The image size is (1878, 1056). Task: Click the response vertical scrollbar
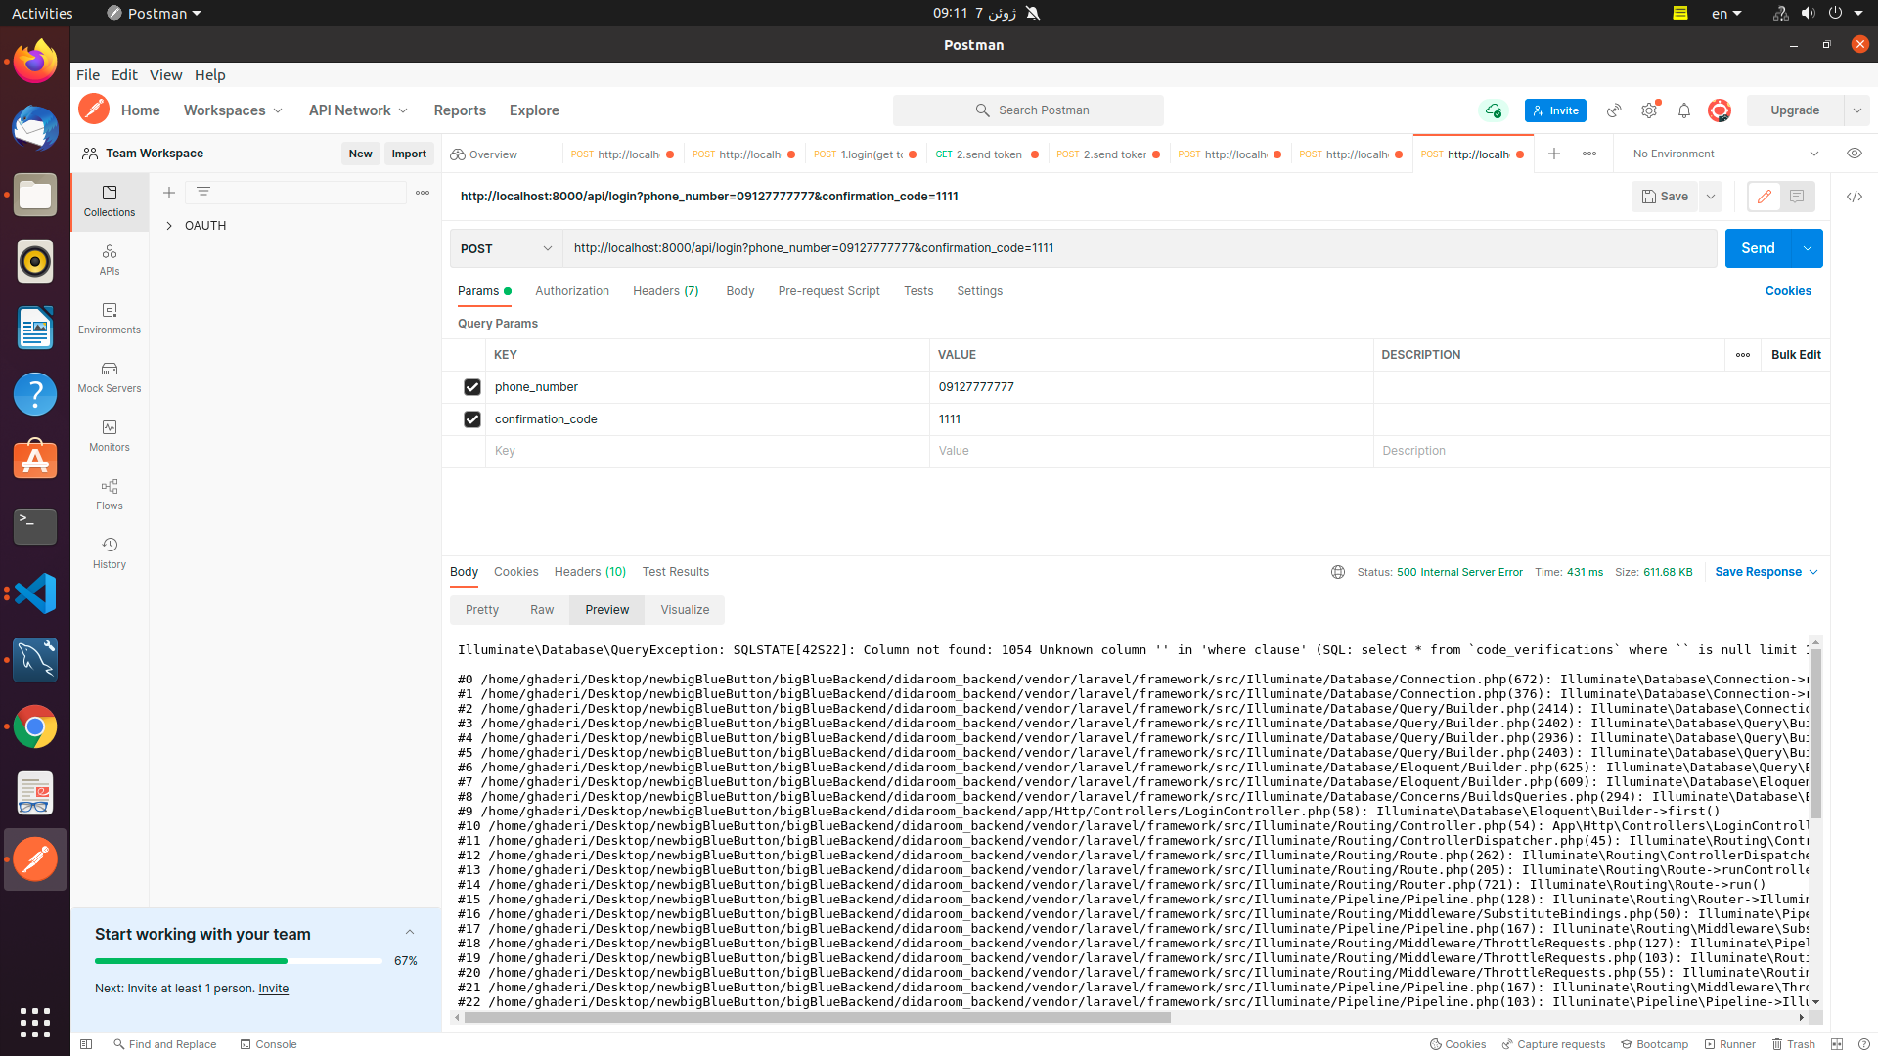click(x=1815, y=733)
